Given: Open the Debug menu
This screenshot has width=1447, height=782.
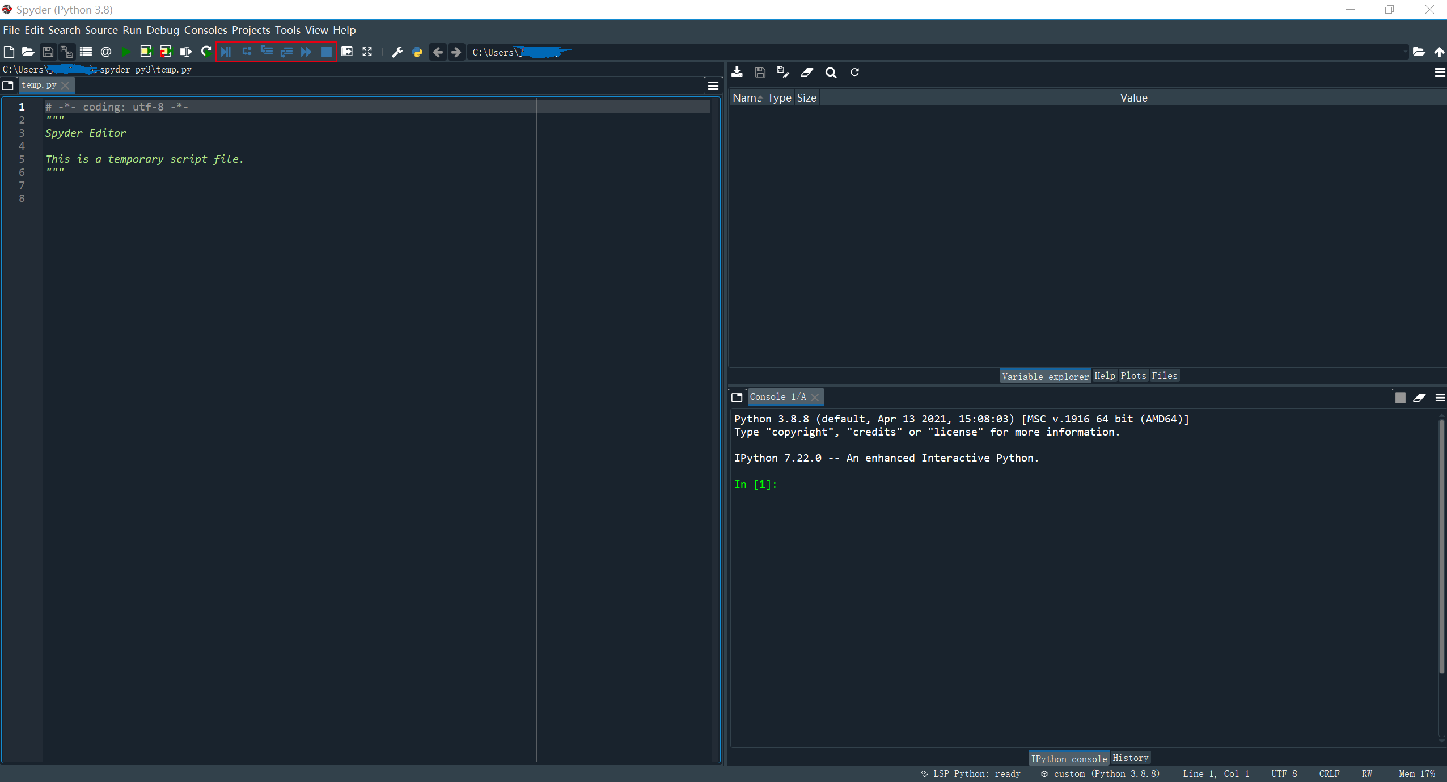Looking at the screenshot, I should click(163, 31).
